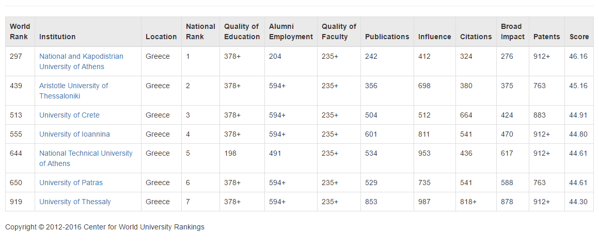Viewport: 599px width, 248px height.
Task: Click the Broad Impact column header
Action: pyautogui.click(x=512, y=31)
